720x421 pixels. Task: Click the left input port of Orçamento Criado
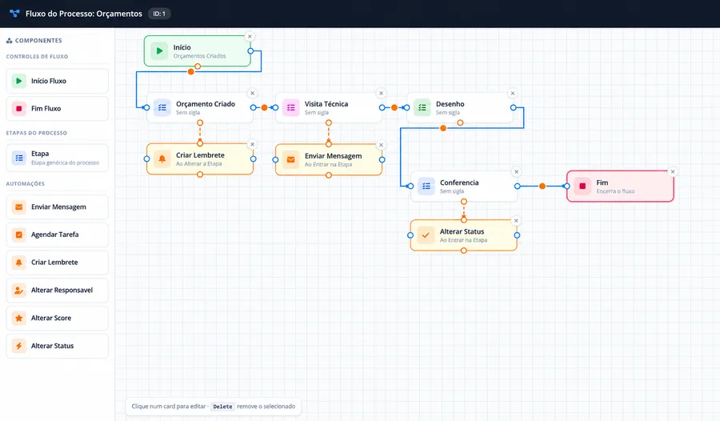(146, 107)
